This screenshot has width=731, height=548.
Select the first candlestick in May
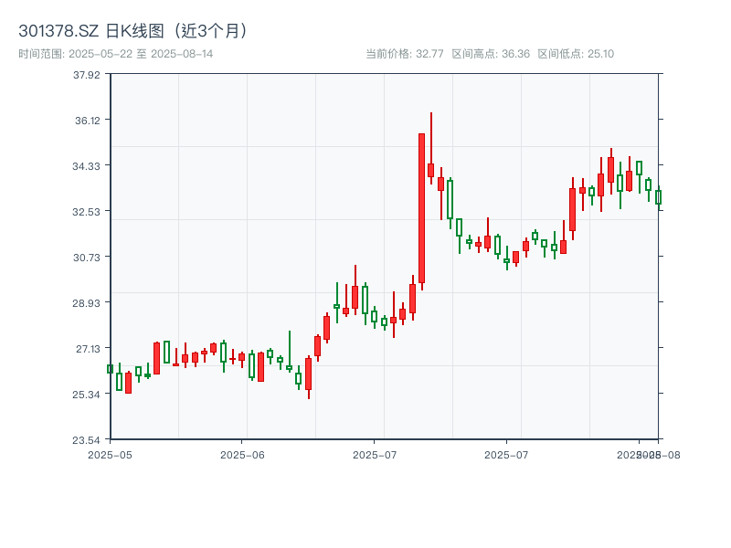(110, 370)
